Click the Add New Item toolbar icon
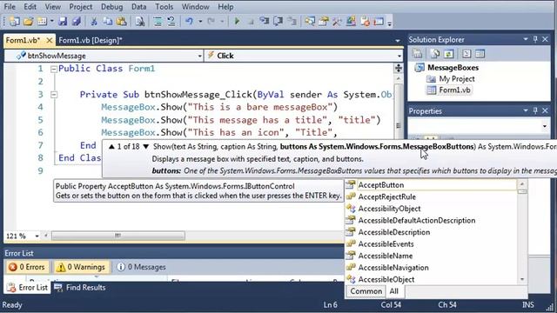 tap(43, 22)
